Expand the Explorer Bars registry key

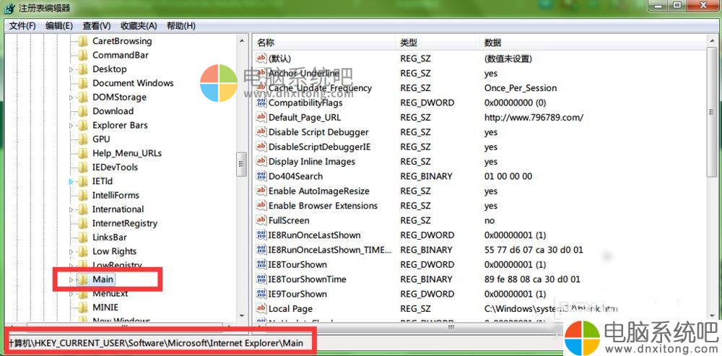click(71, 125)
